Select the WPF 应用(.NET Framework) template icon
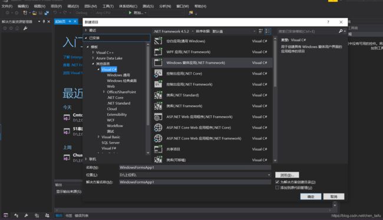 [158, 52]
